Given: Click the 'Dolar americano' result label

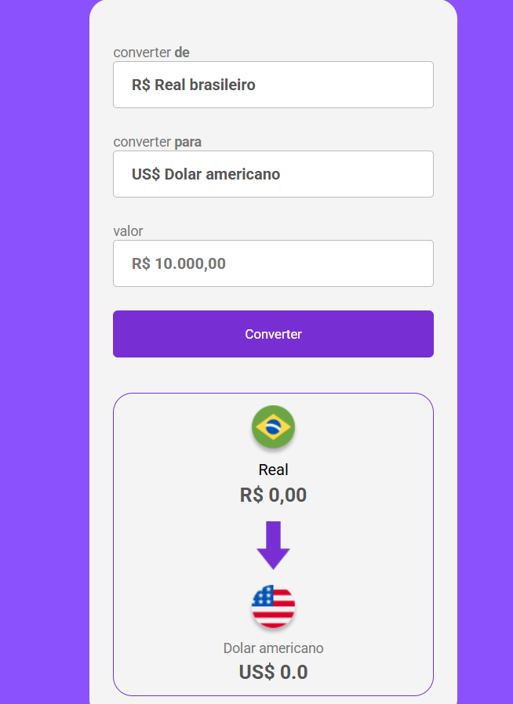Looking at the screenshot, I should pos(273,648).
